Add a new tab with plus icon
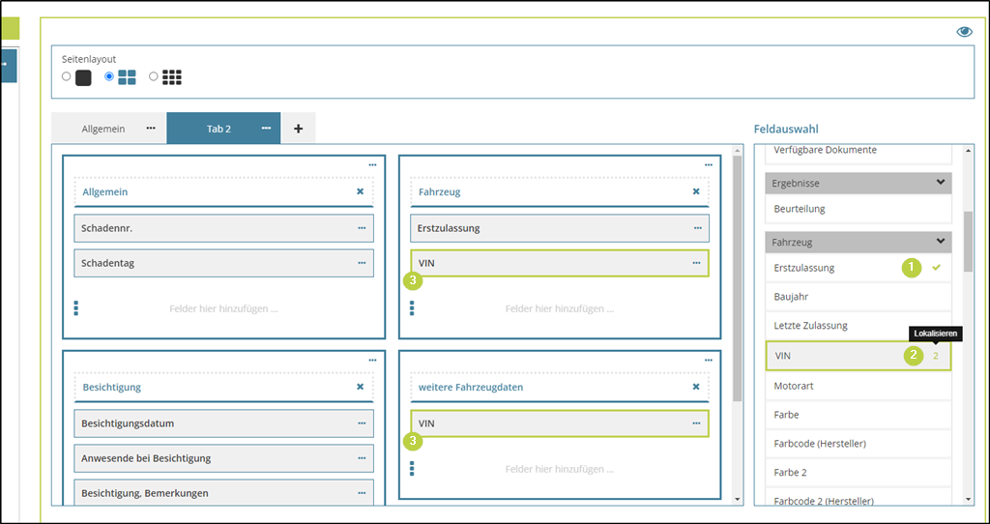This screenshot has width=990, height=524. [x=298, y=129]
